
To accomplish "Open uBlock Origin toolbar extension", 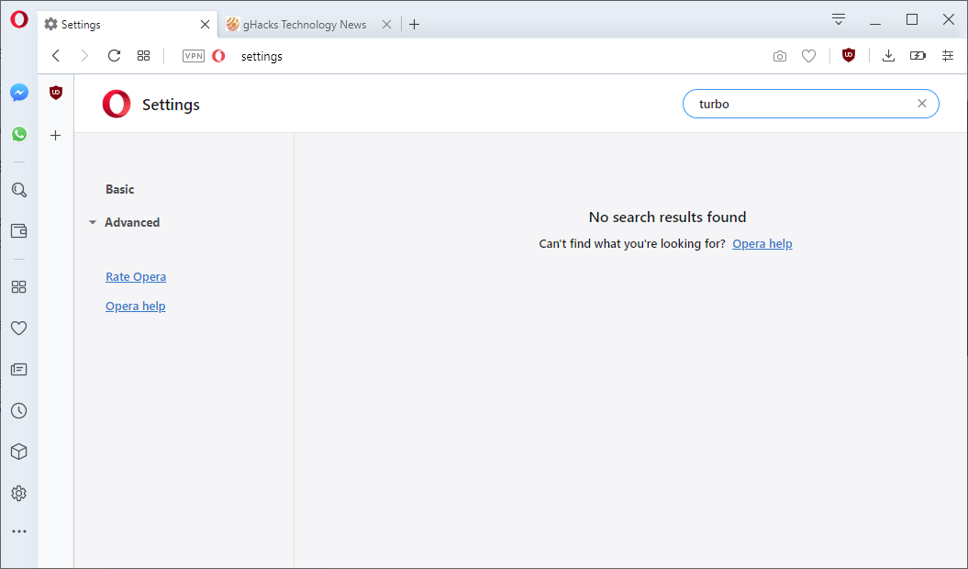I will tap(849, 56).
